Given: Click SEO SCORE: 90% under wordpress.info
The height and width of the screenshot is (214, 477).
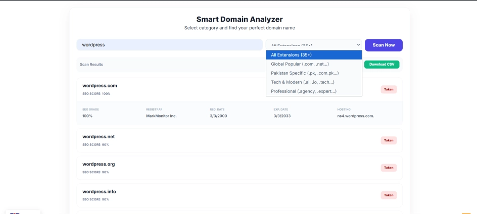Looking at the screenshot, I should tap(96, 199).
